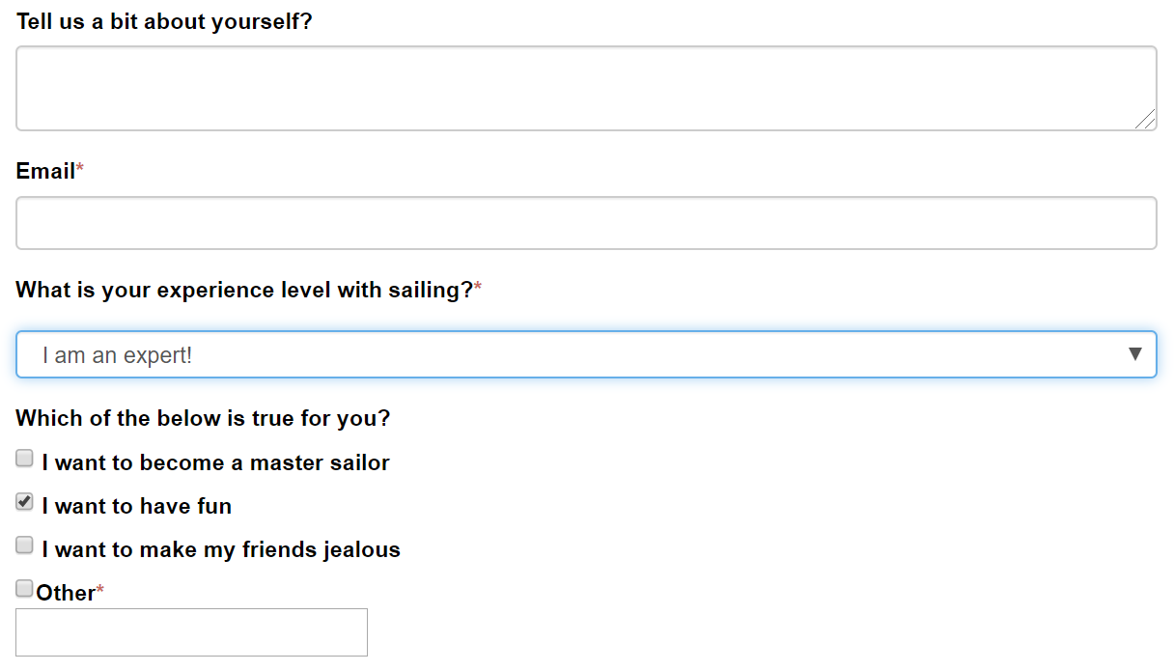The width and height of the screenshot is (1174, 671).
Task: Click the sailing experience question label
Action: 244,290
